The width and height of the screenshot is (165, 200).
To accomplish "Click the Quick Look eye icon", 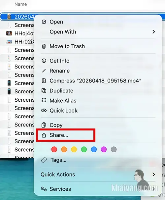I will click(x=44, y=111).
